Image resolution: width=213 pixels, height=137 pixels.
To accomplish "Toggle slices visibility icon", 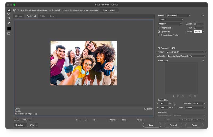I will pos(9,34).
